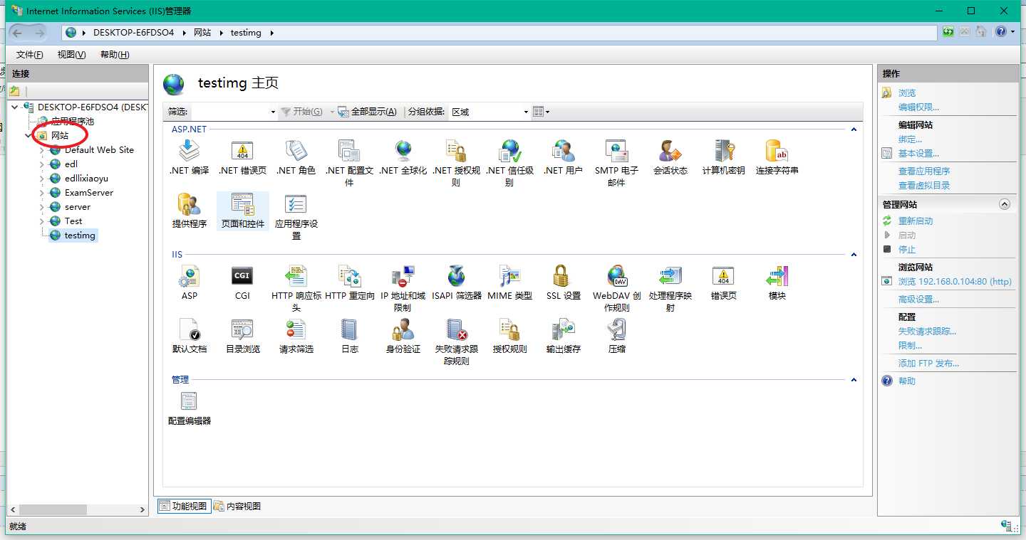
Task: Expand the server site tree node
Action: click(41, 207)
